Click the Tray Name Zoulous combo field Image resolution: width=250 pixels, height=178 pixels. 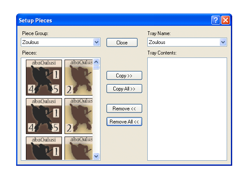coord(187,42)
